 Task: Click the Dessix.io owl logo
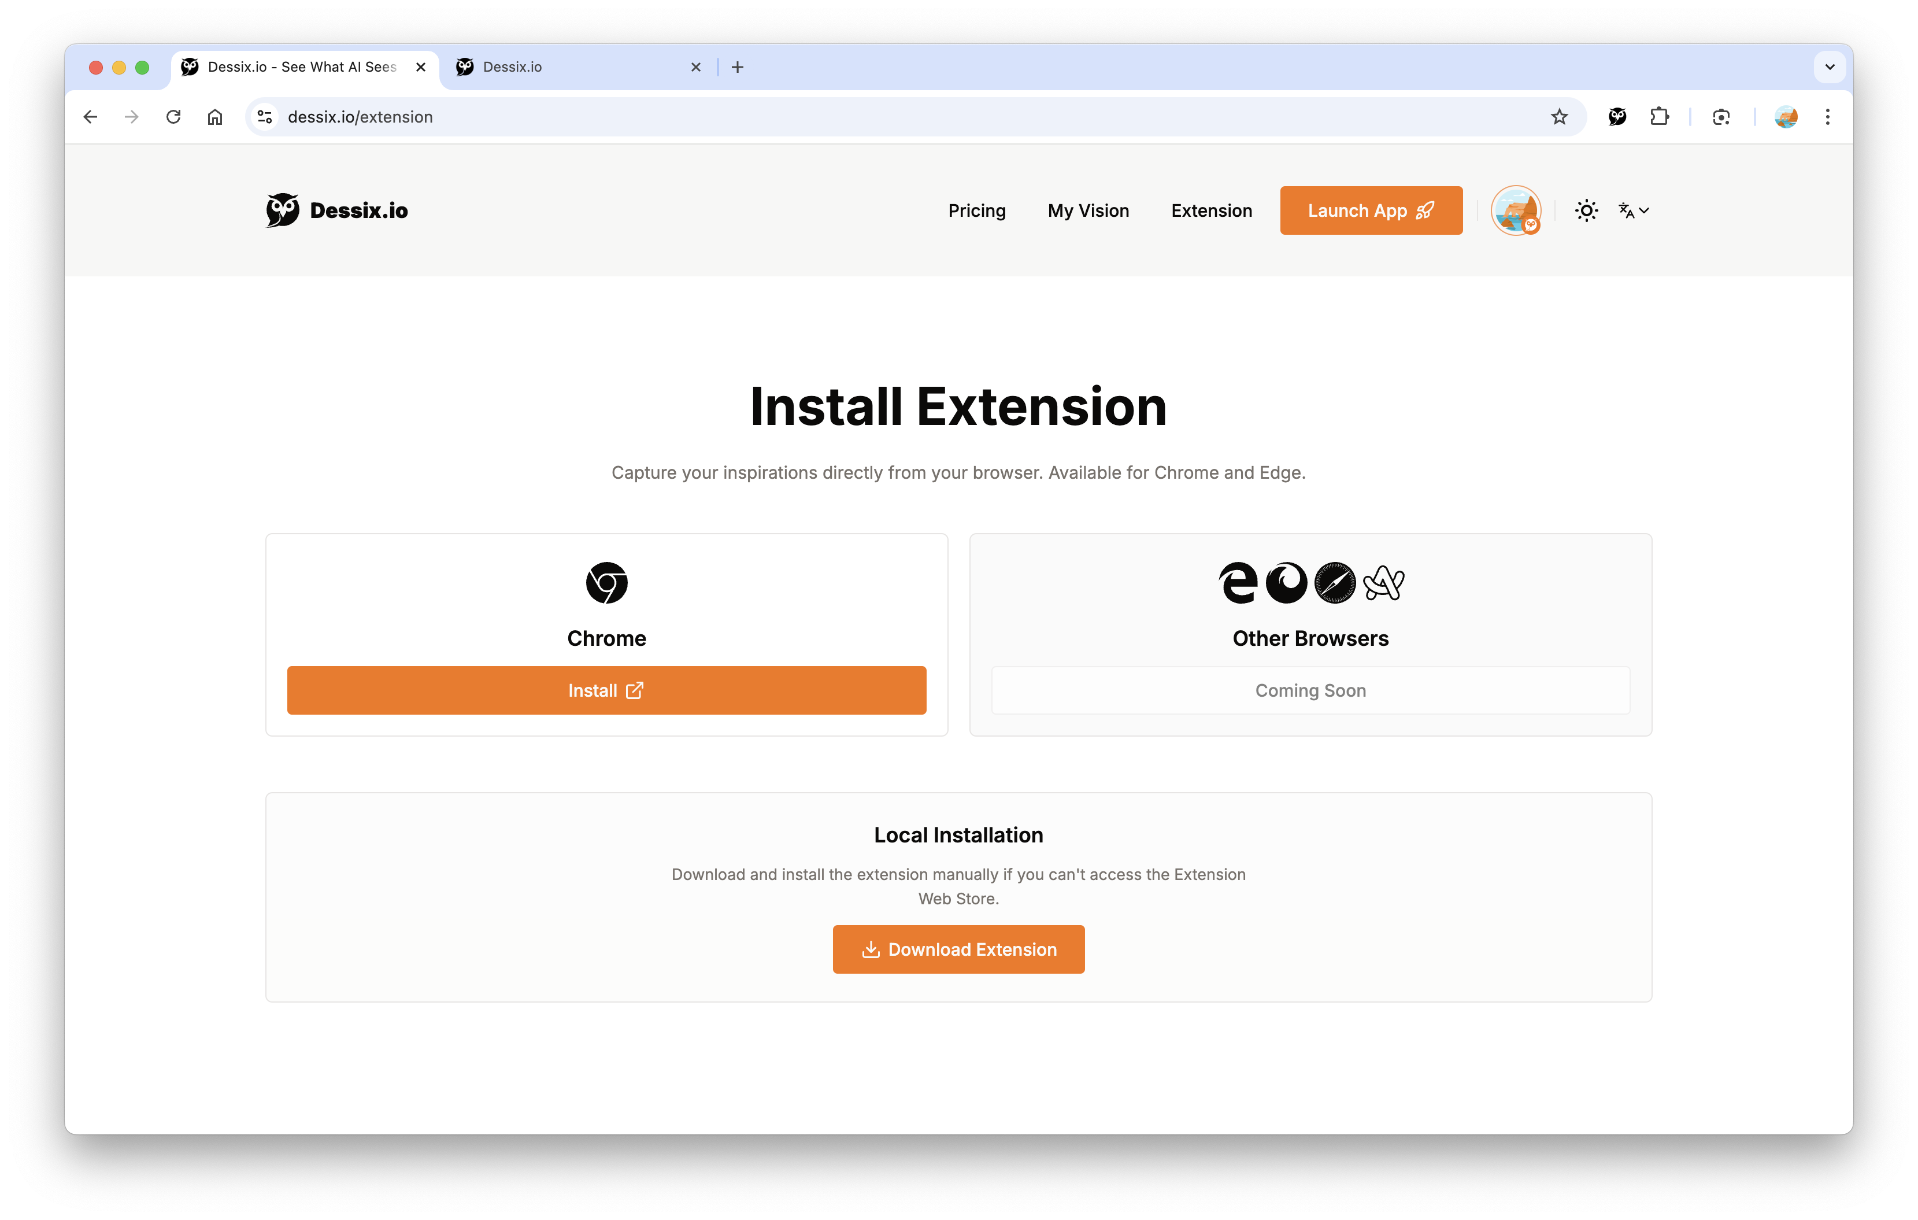tap(282, 209)
